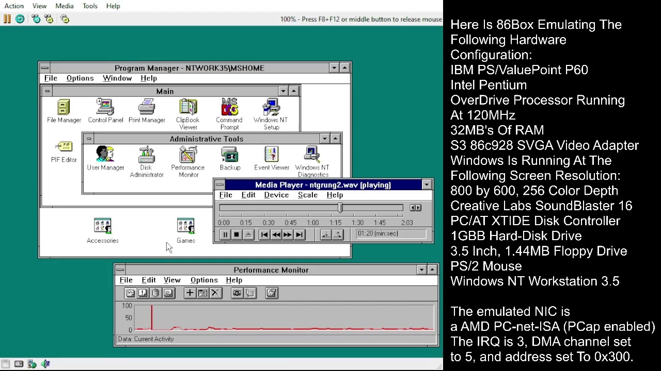661x371 pixels.
Task: Click 86Box status bar sound icon
Action: 45,364
